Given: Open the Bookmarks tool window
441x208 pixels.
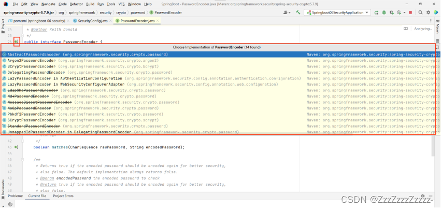Looking at the screenshot, I should pyautogui.click(x=3, y=189).
